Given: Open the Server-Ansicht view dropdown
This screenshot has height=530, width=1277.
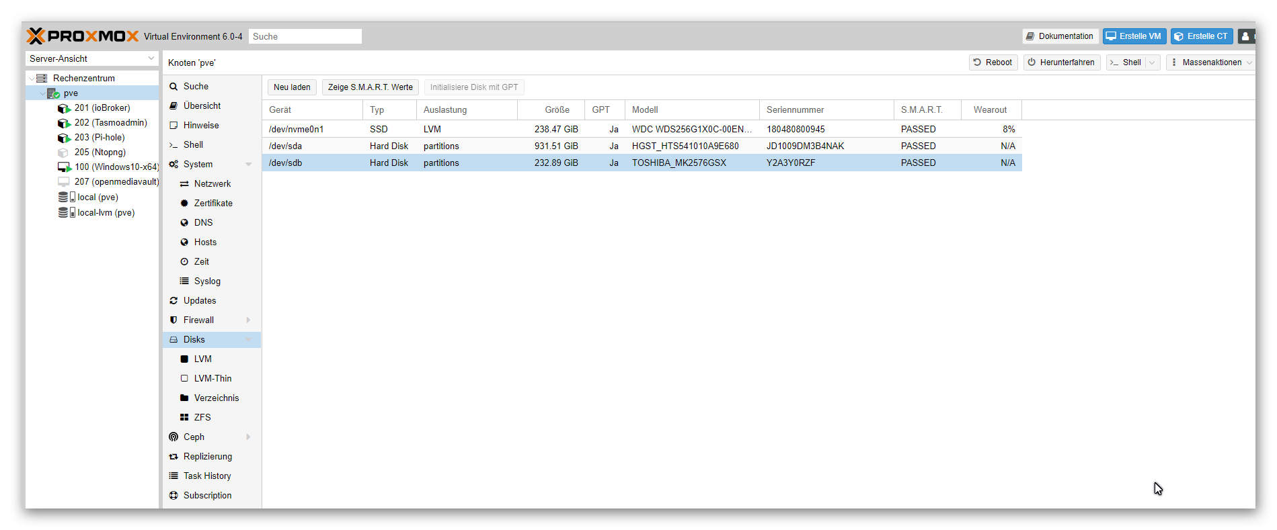Looking at the screenshot, I should [151, 59].
